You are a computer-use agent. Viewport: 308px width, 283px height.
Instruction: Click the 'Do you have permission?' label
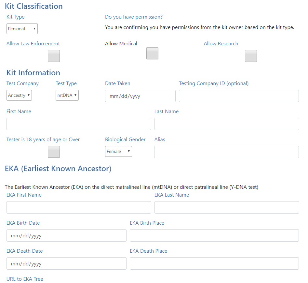134,17
